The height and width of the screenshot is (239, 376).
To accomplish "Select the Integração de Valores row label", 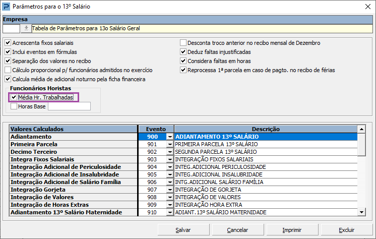I will (x=74, y=197).
